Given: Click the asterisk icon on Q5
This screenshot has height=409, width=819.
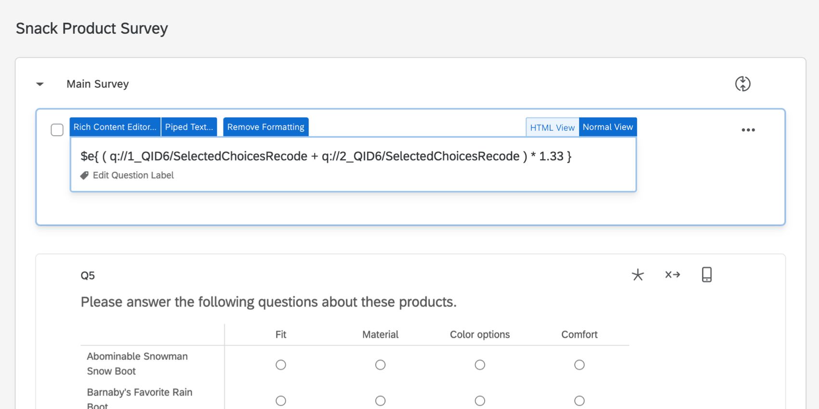Looking at the screenshot, I should pos(637,275).
